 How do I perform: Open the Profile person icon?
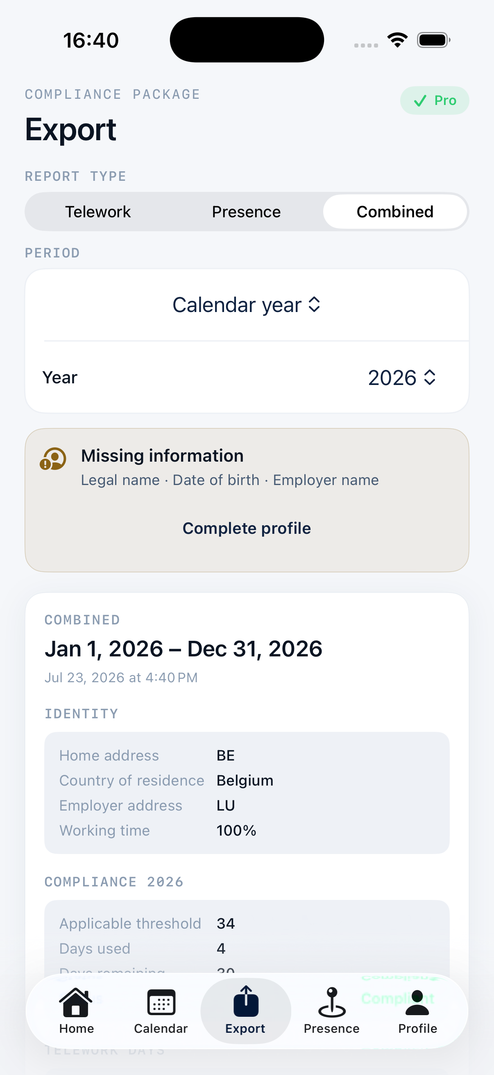click(417, 1002)
